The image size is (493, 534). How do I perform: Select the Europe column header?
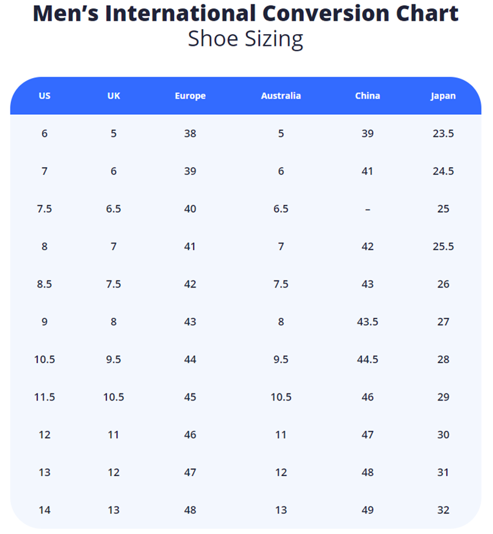(190, 95)
